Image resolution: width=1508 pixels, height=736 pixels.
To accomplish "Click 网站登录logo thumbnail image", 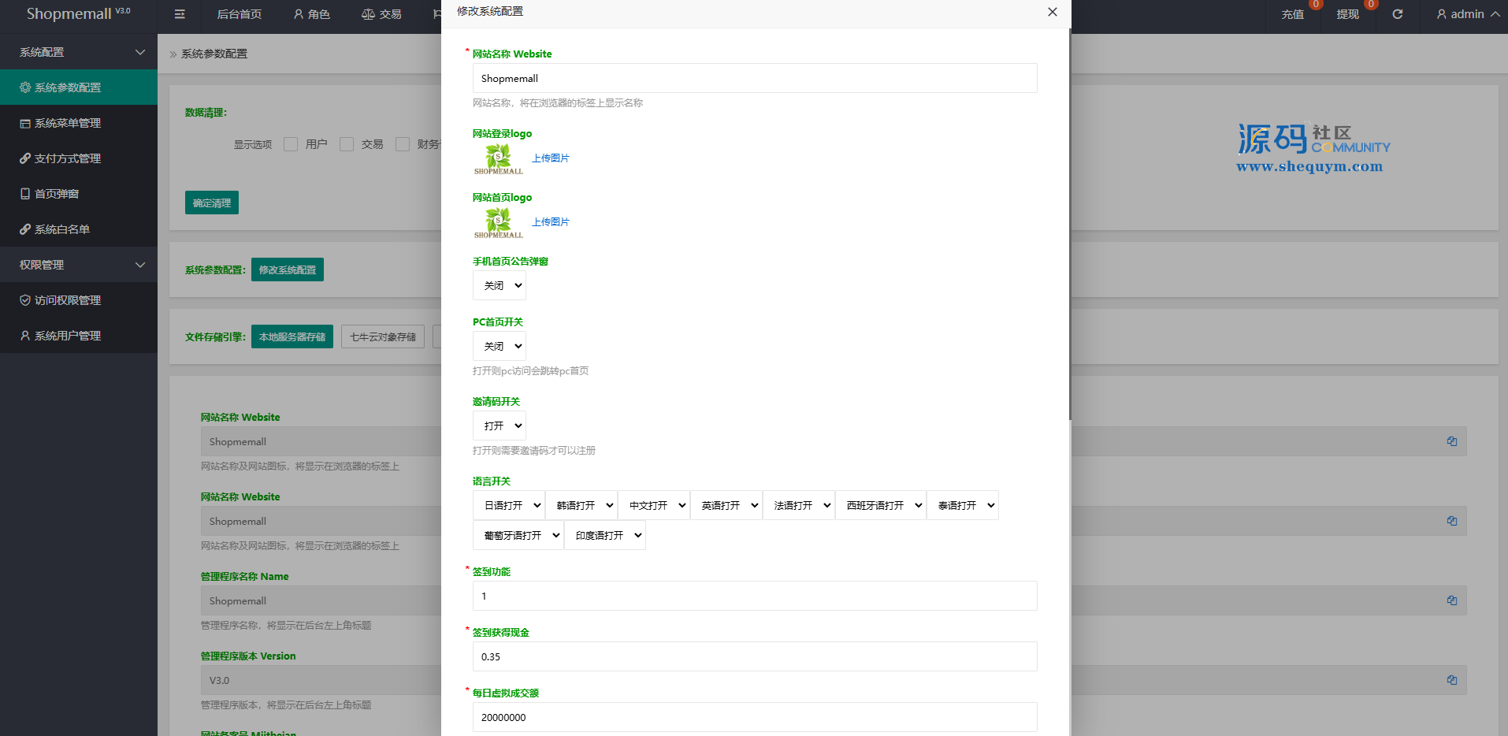I will (x=498, y=158).
